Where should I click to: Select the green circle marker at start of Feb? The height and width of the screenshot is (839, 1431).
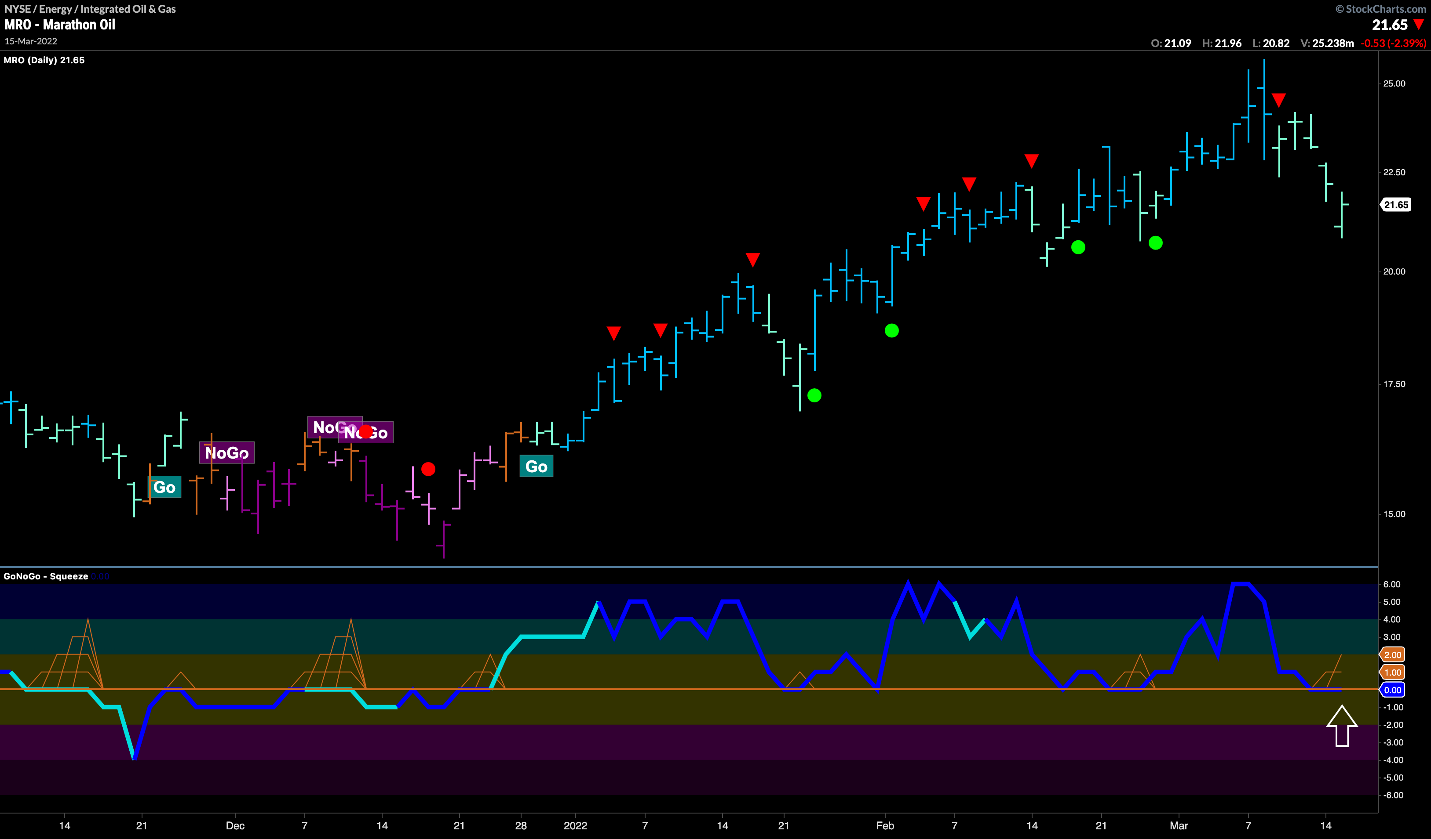[891, 331]
